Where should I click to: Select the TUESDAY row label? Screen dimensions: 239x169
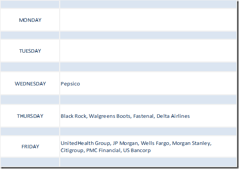[30, 51]
